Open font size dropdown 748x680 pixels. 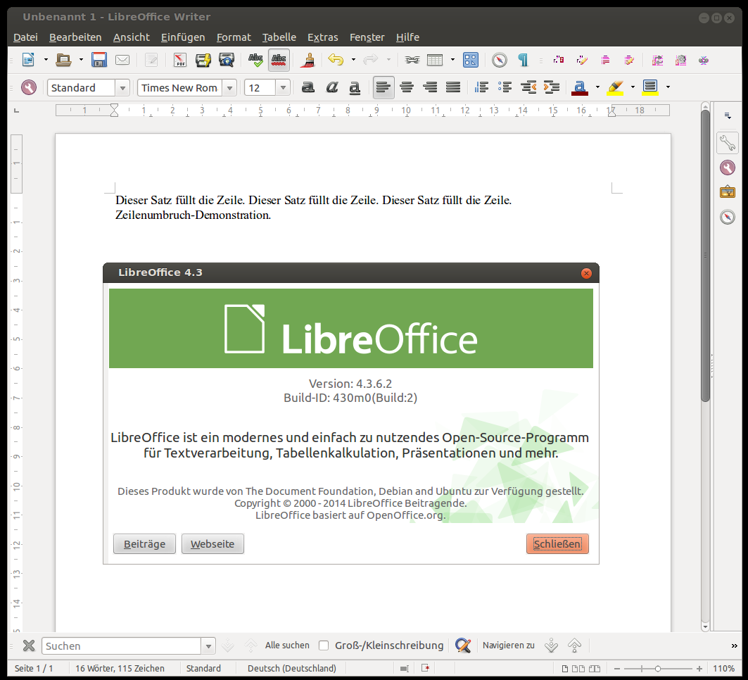(x=284, y=88)
